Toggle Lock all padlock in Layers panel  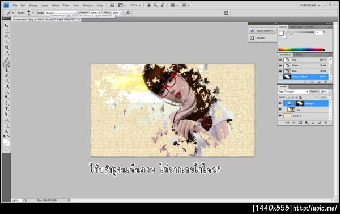tap(300, 97)
